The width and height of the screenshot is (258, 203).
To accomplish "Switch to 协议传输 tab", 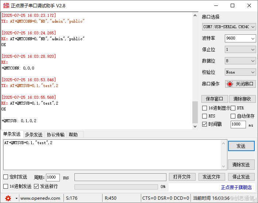I will coord(55,135).
